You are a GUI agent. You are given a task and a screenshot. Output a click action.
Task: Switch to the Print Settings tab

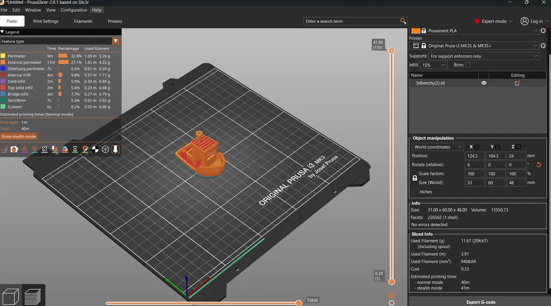(x=46, y=21)
